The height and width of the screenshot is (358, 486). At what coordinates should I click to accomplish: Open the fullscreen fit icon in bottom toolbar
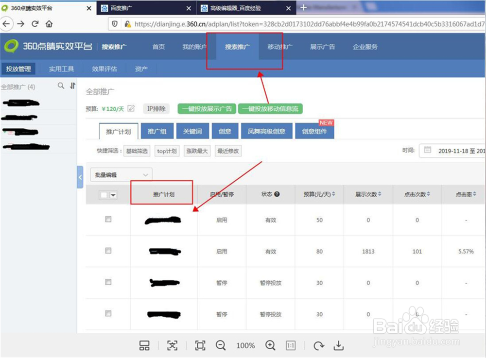[200, 345]
